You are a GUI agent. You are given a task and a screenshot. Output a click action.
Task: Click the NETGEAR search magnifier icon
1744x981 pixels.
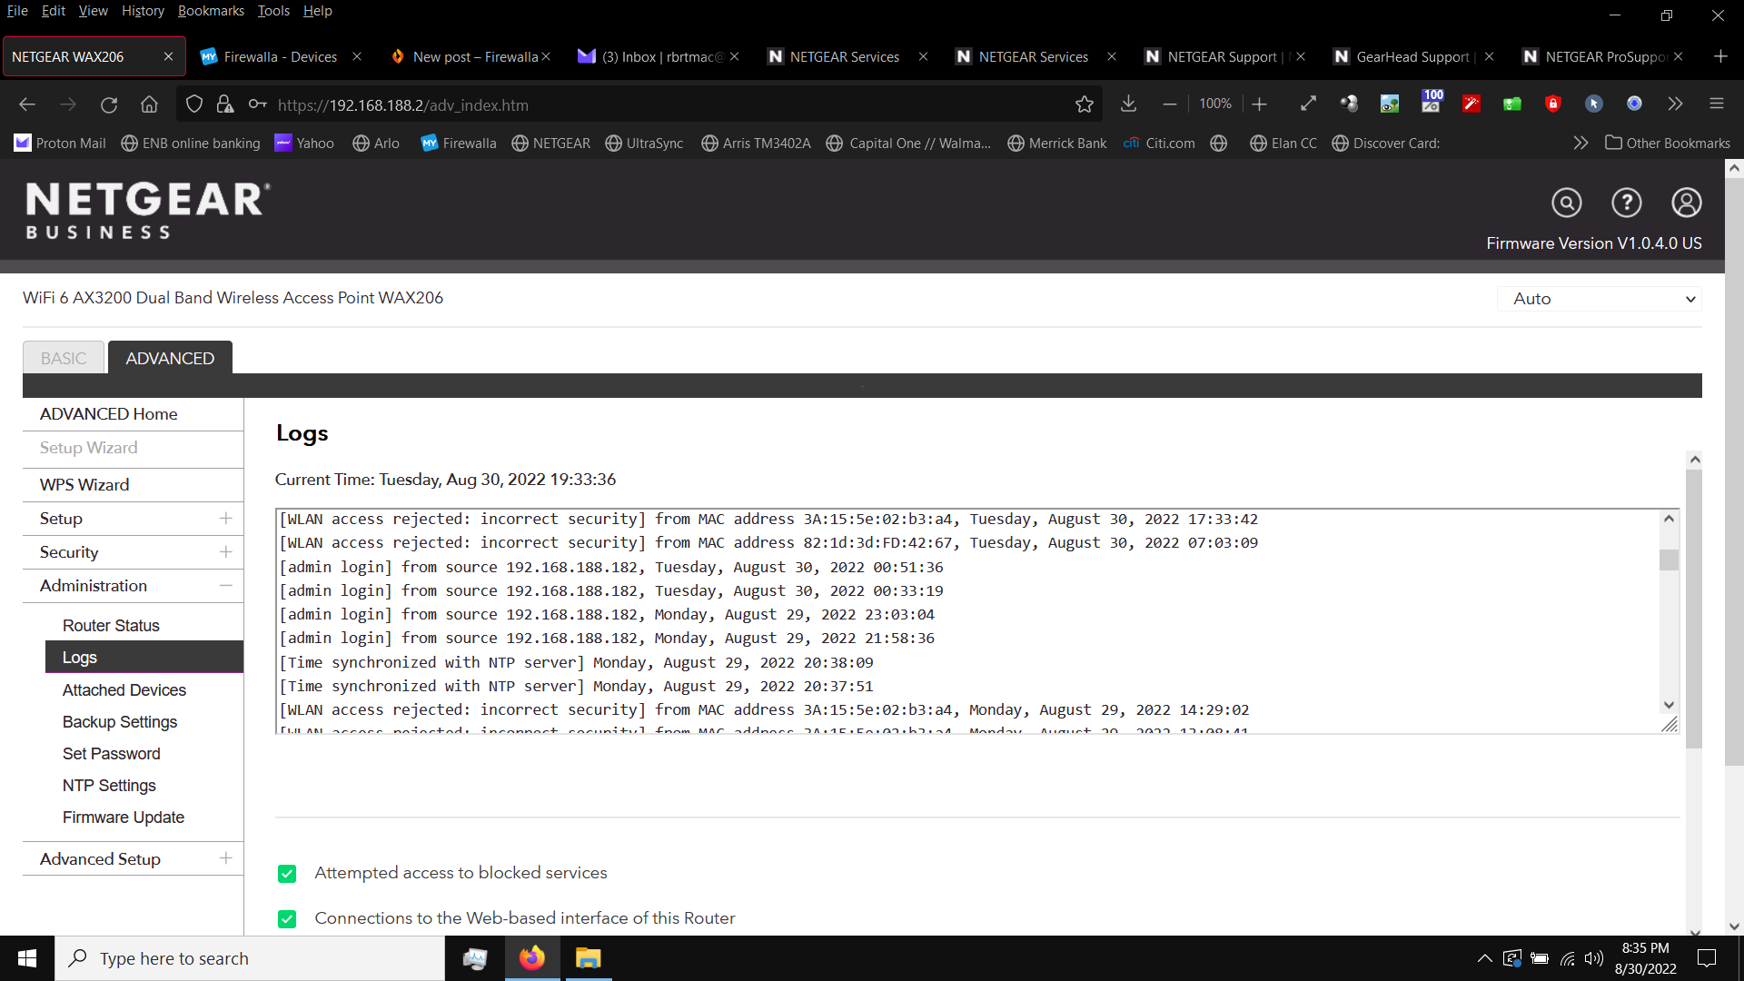[1566, 203]
